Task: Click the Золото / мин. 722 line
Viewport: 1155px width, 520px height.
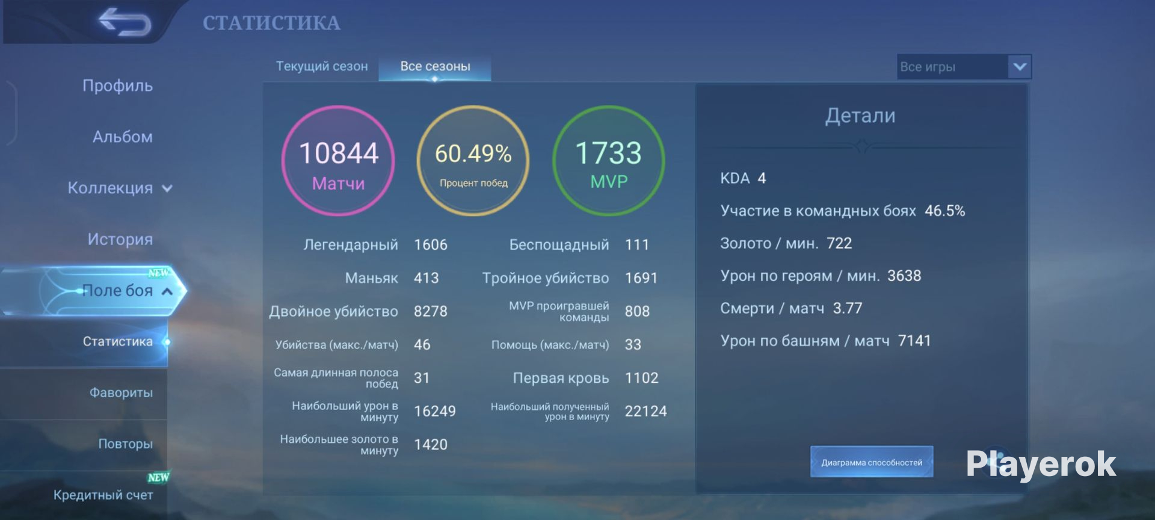Action: 786,243
